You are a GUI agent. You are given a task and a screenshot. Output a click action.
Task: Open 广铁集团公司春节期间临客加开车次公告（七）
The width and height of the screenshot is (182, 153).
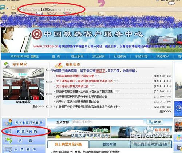click(x=88, y=107)
